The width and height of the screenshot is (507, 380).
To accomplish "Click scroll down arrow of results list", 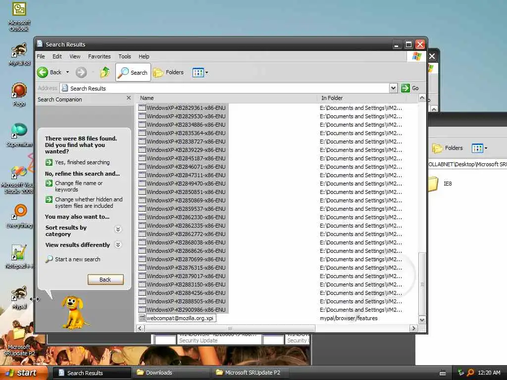I will pos(422,320).
